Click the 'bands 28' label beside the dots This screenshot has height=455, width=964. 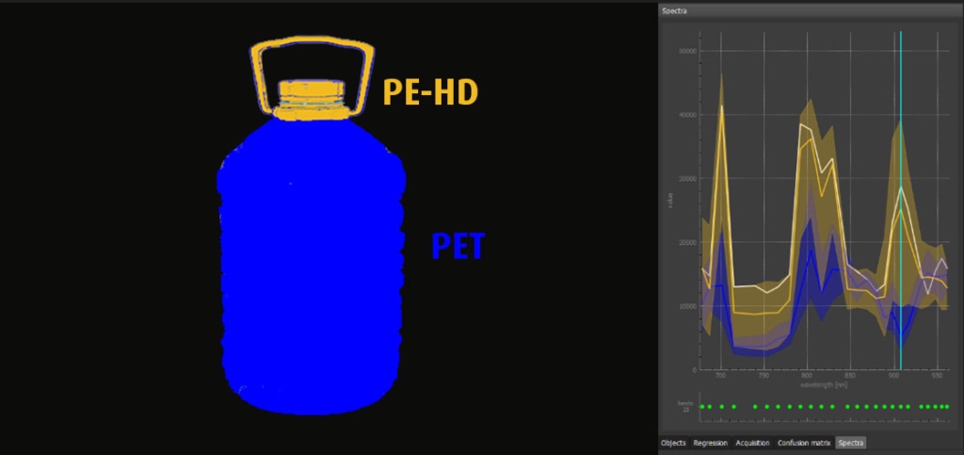coord(684,406)
